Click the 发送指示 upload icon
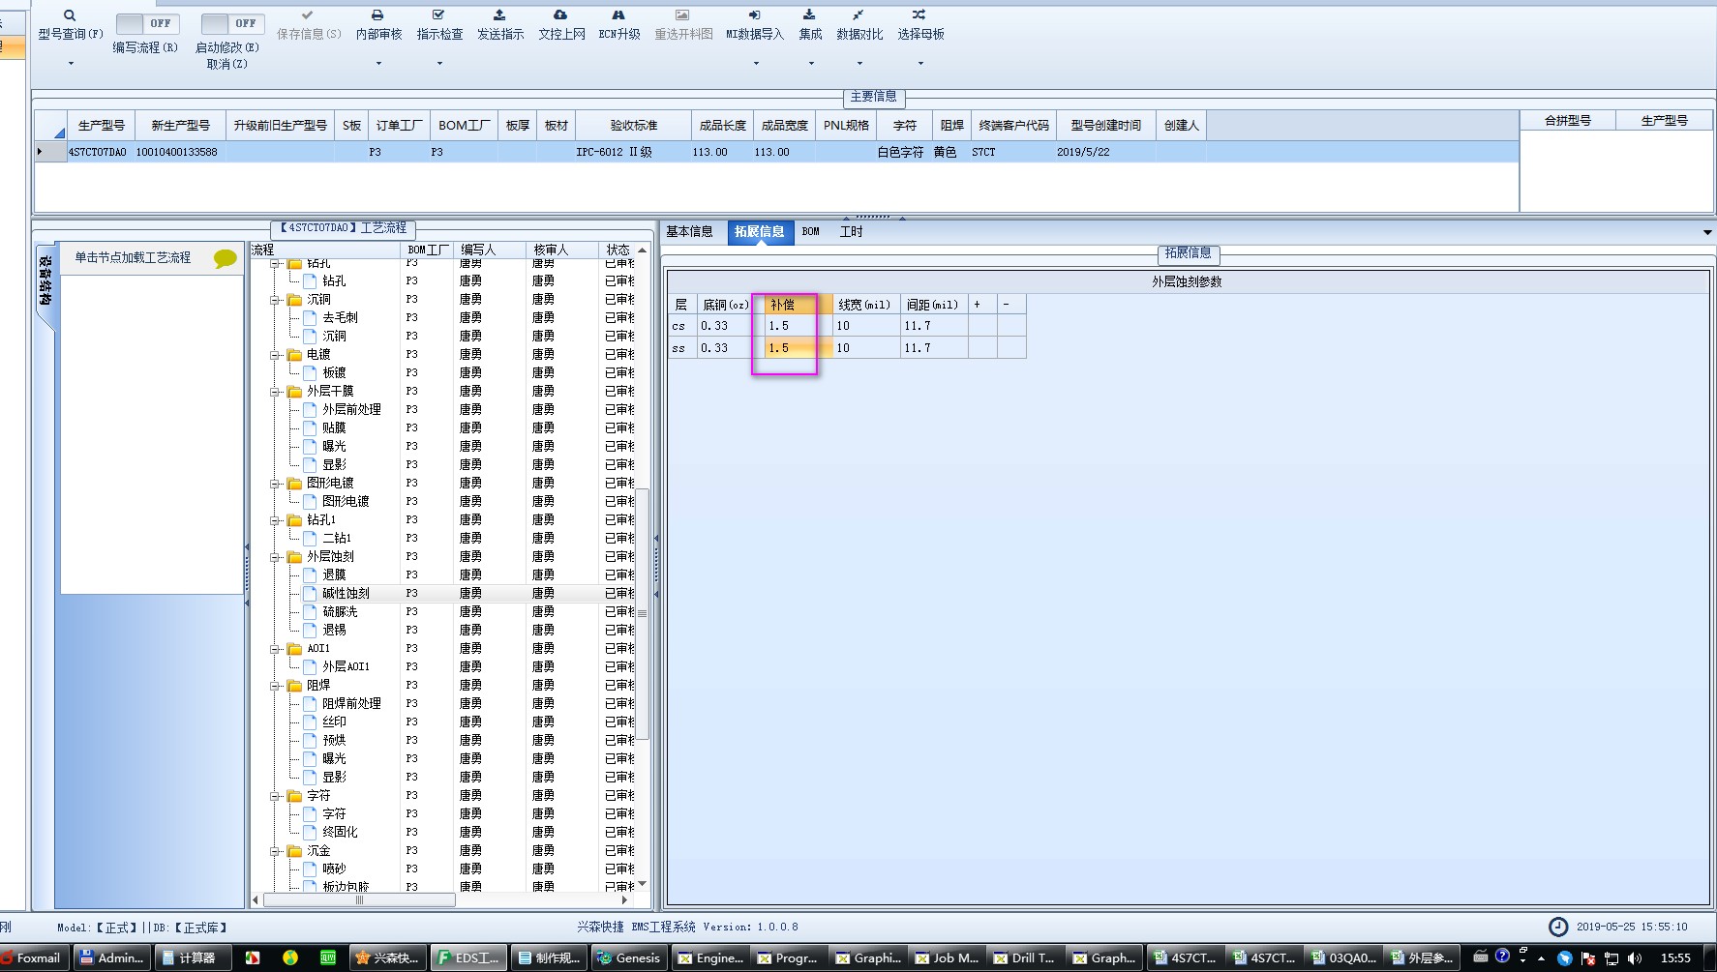The image size is (1717, 972). (x=499, y=15)
